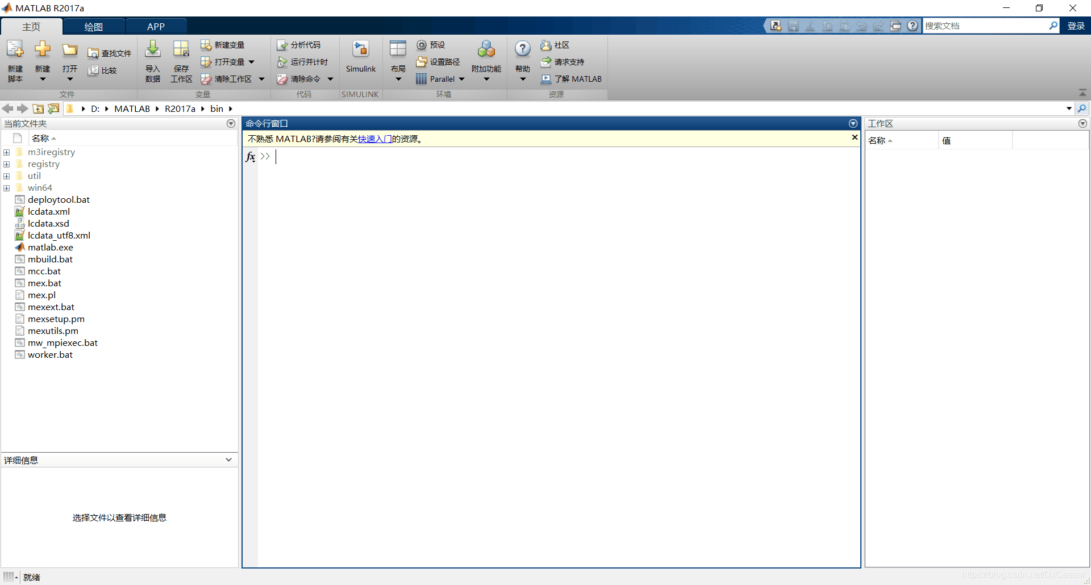This screenshot has height=585, width=1091.
Task: Click Find Files (查找文件)
Action: (x=110, y=53)
